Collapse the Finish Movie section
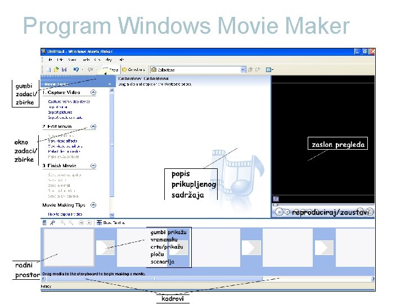The height and width of the screenshot is (304, 405). pos(93,166)
